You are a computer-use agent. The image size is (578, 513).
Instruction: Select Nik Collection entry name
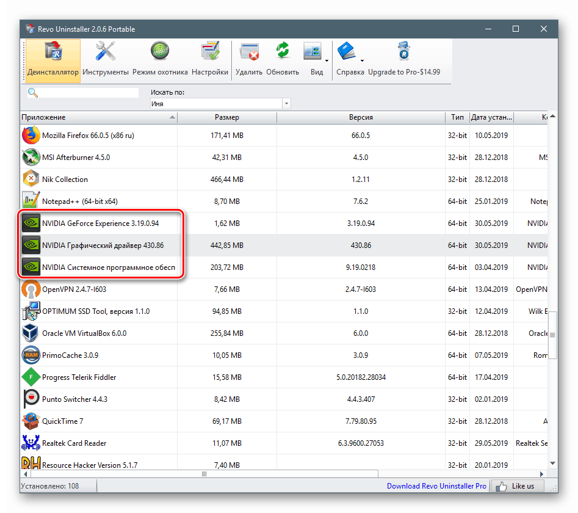[x=65, y=179]
